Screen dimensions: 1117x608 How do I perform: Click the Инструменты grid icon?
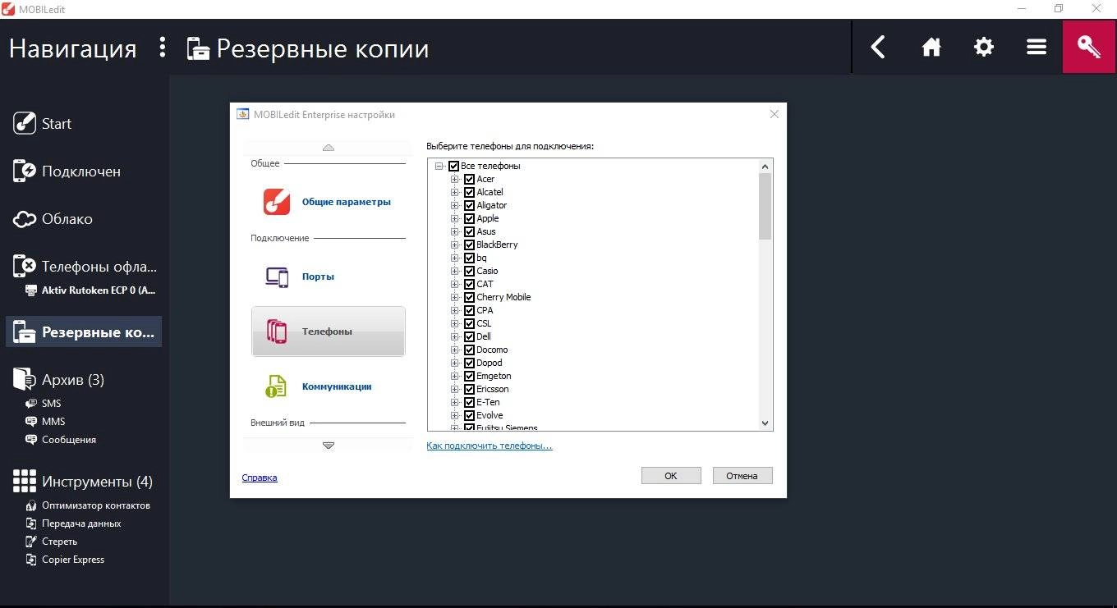(x=25, y=481)
